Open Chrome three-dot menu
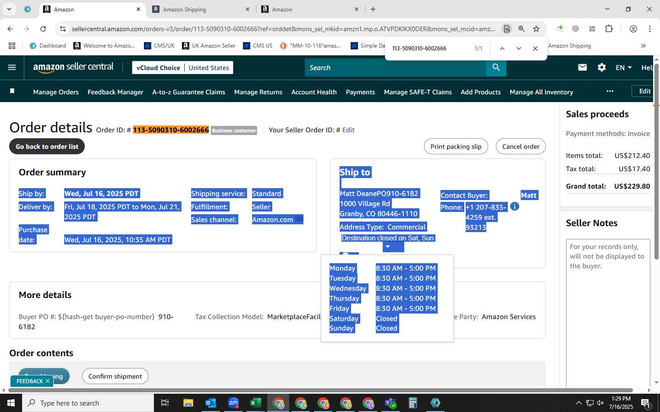 650,29
